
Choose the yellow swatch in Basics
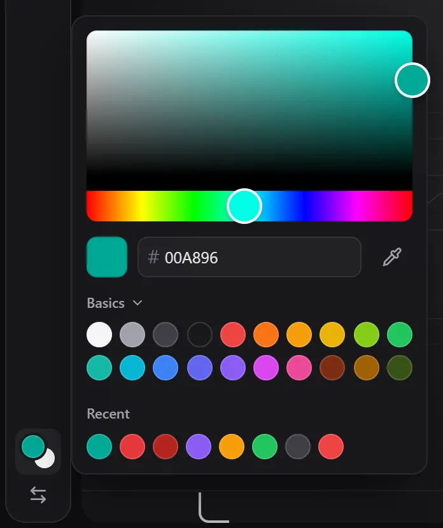pos(332,335)
